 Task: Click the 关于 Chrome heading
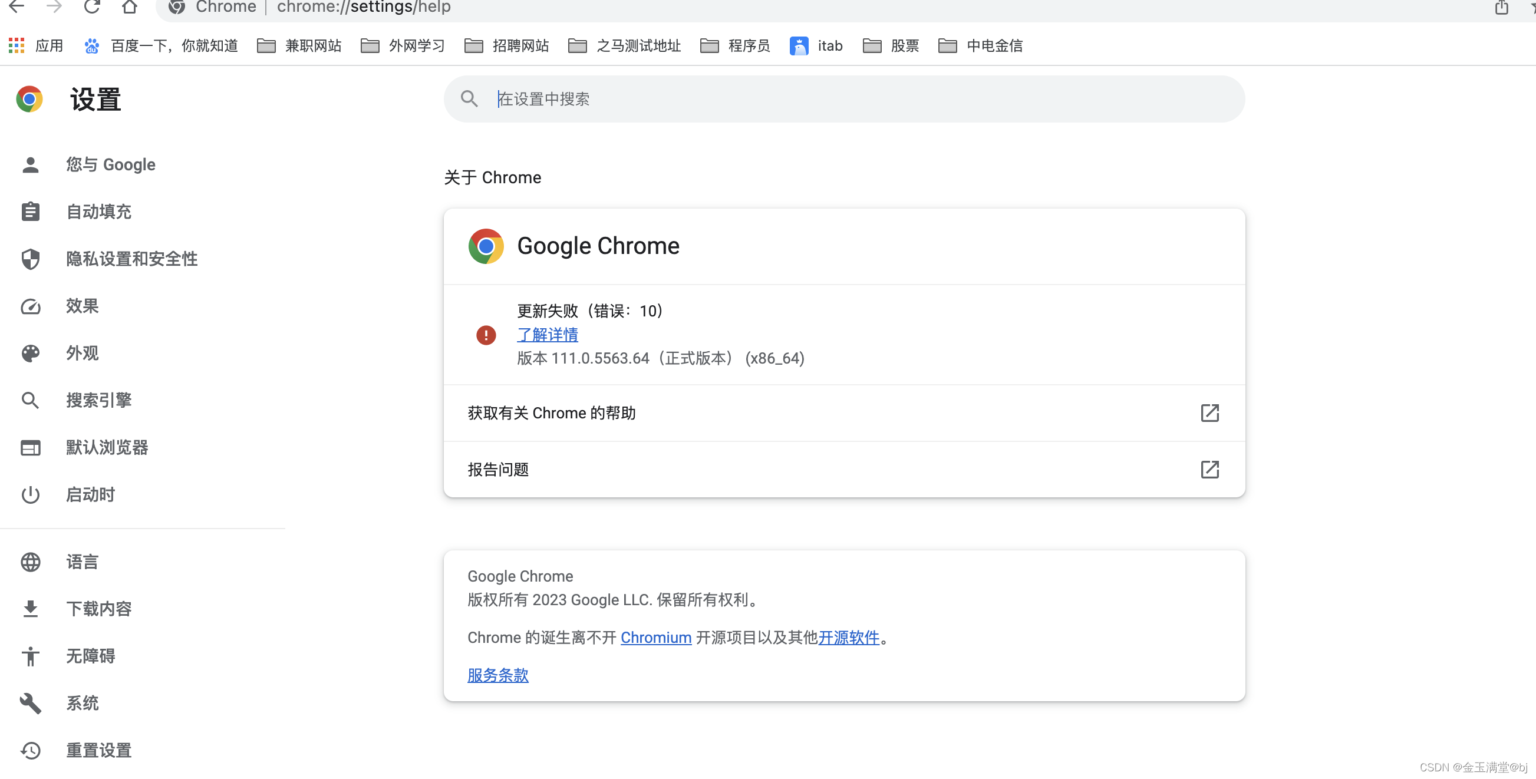pyautogui.click(x=493, y=177)
